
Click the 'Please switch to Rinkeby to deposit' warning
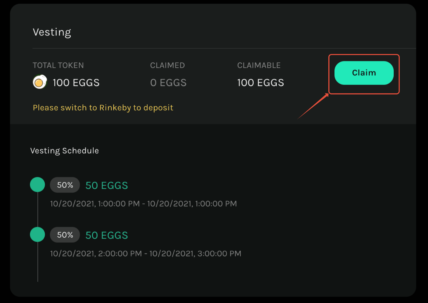tap(103, 108)
